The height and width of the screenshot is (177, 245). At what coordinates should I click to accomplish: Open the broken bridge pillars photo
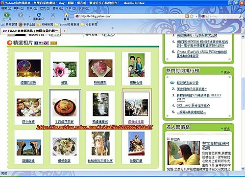(28, 147)
